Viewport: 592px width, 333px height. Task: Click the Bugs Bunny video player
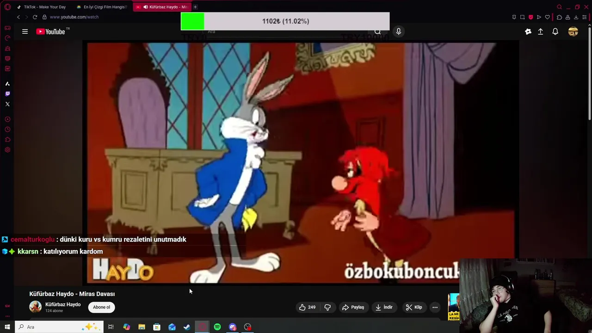tap(301, 162)
